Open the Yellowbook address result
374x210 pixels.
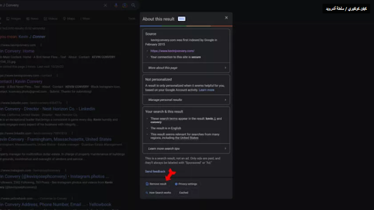56,205
